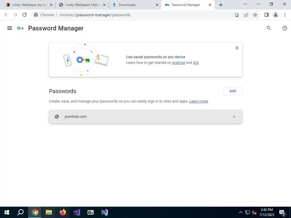Dismiss the saved passwords promo card

[x=237, y=48]
